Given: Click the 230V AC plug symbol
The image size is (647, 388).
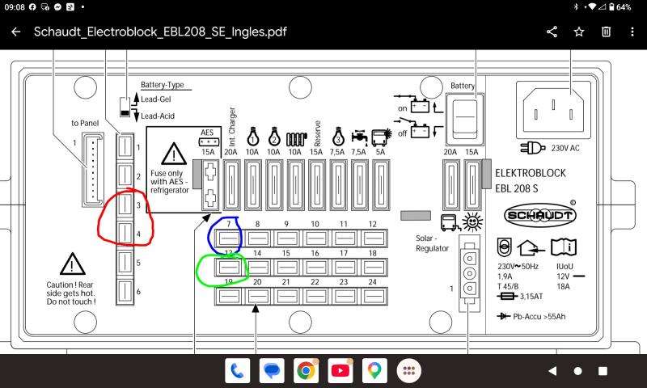Looking at the screenshot, I should pos(533,148).
